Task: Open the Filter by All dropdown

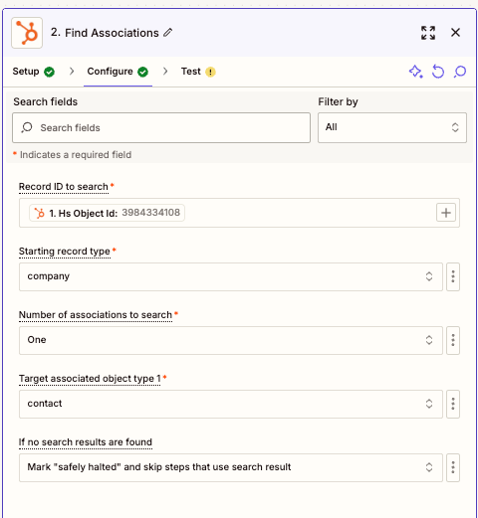Action: click(392, 127)
